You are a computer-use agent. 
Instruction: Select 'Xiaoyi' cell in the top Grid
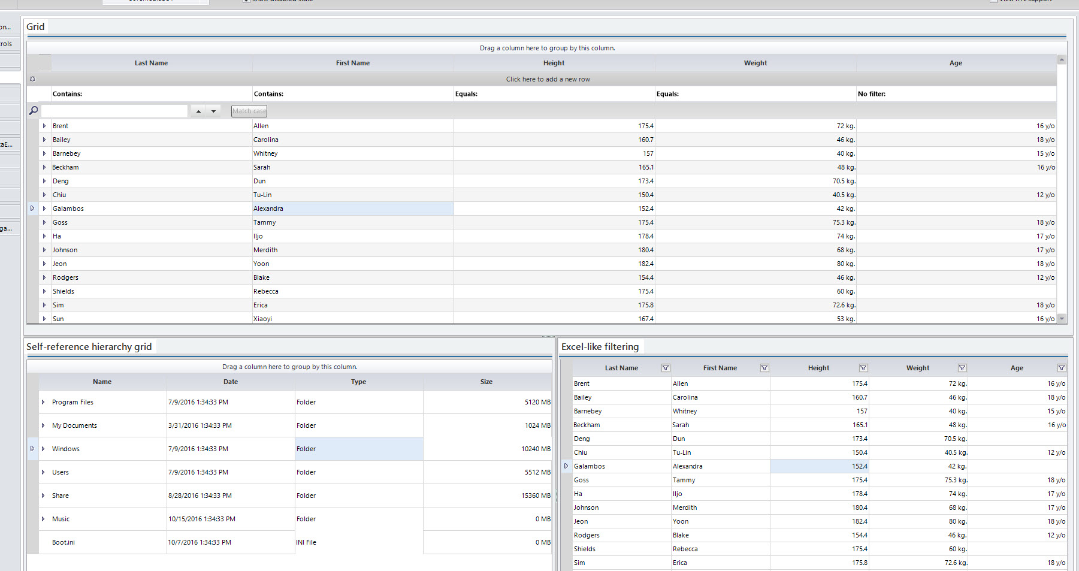click(353, 319)
